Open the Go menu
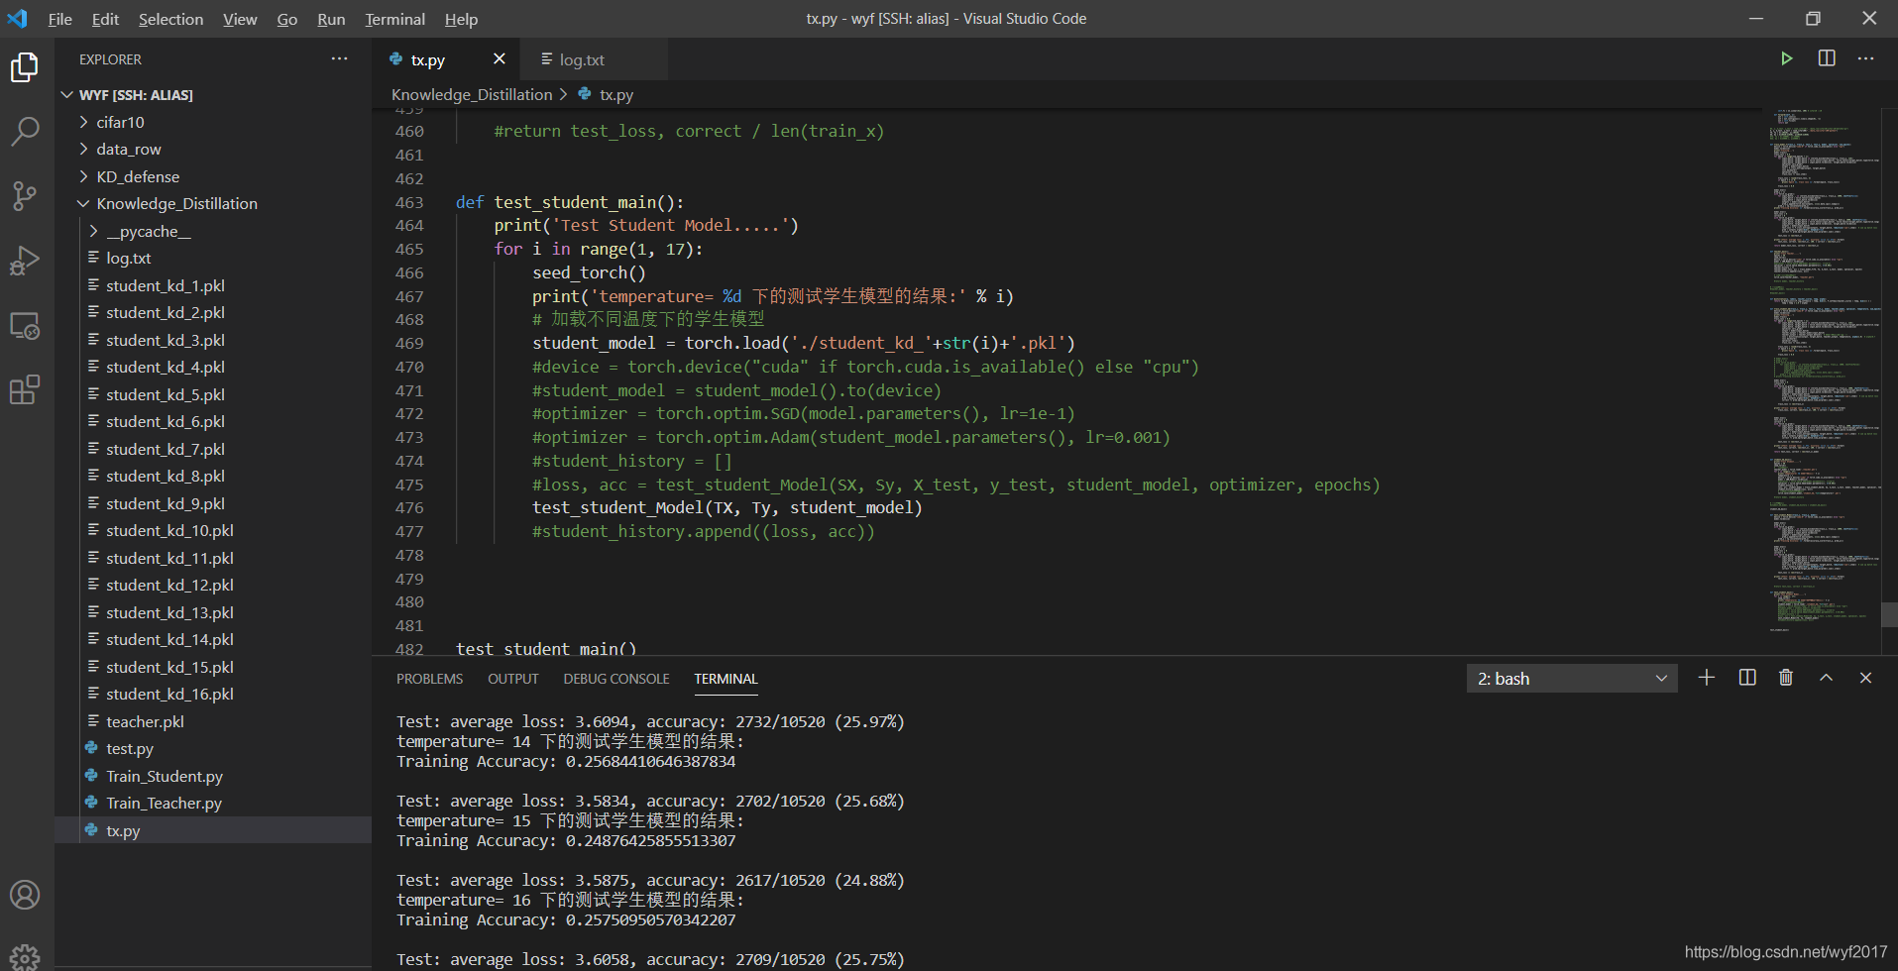The image size is (1898, 971). 287,19
